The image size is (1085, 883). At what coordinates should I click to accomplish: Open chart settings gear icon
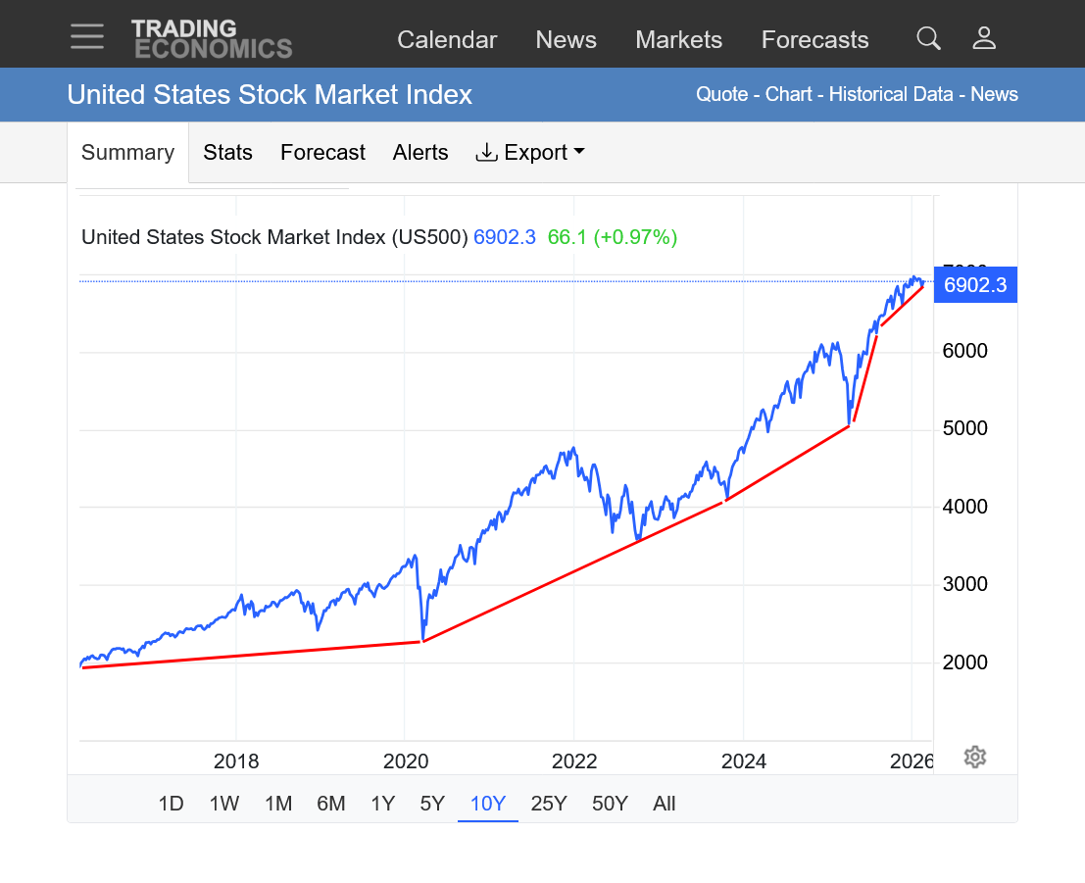(974, 757)
